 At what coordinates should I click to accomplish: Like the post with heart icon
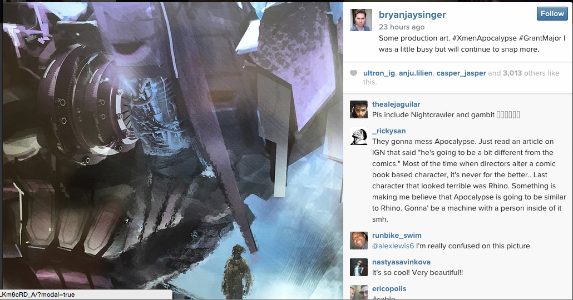(x=353, y=73)
